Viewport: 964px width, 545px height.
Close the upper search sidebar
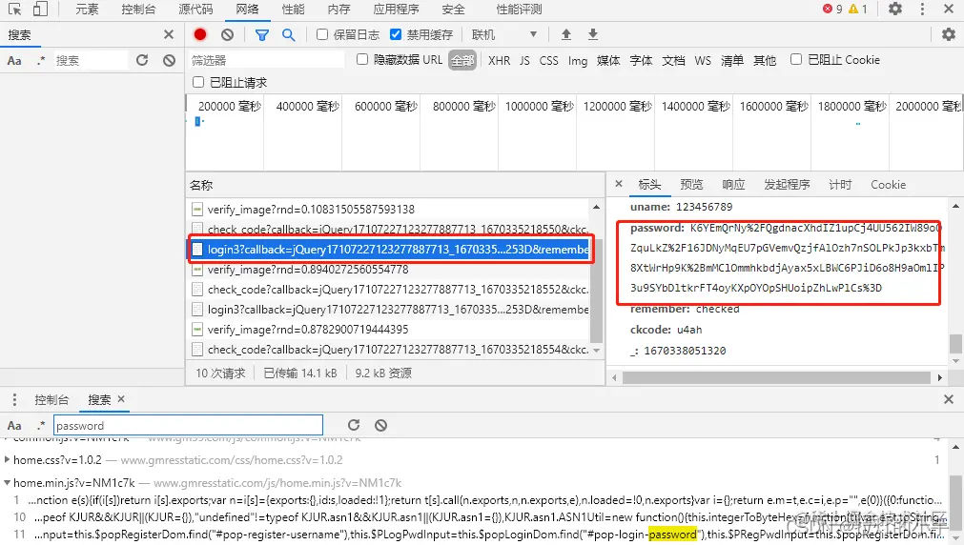pos(169,34)
